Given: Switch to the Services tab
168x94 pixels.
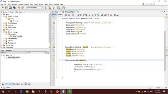Looking at the screenshot, I should [19, 12].
